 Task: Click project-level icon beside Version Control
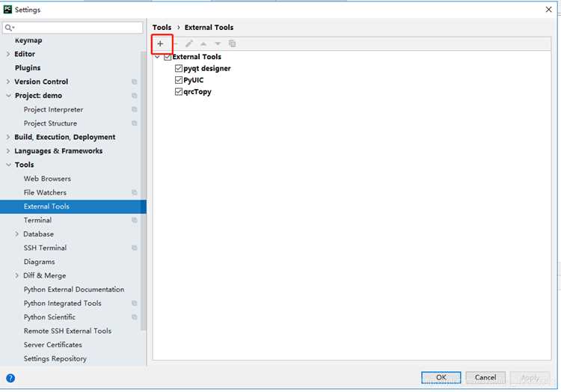click(134, 82)
